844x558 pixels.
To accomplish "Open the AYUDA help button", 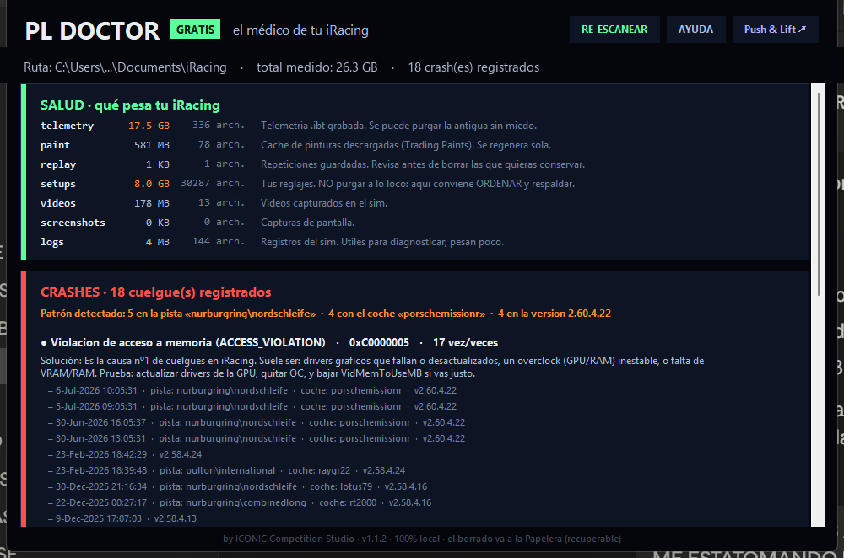I will tap(695, 30).
